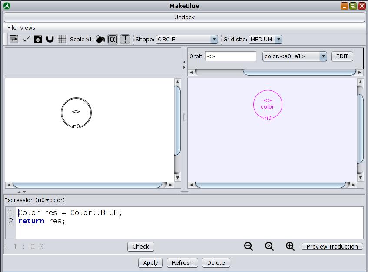Click left graph scroll-up arrow
368x272 pixels.
pyautogui.click(x=177, y=82)
